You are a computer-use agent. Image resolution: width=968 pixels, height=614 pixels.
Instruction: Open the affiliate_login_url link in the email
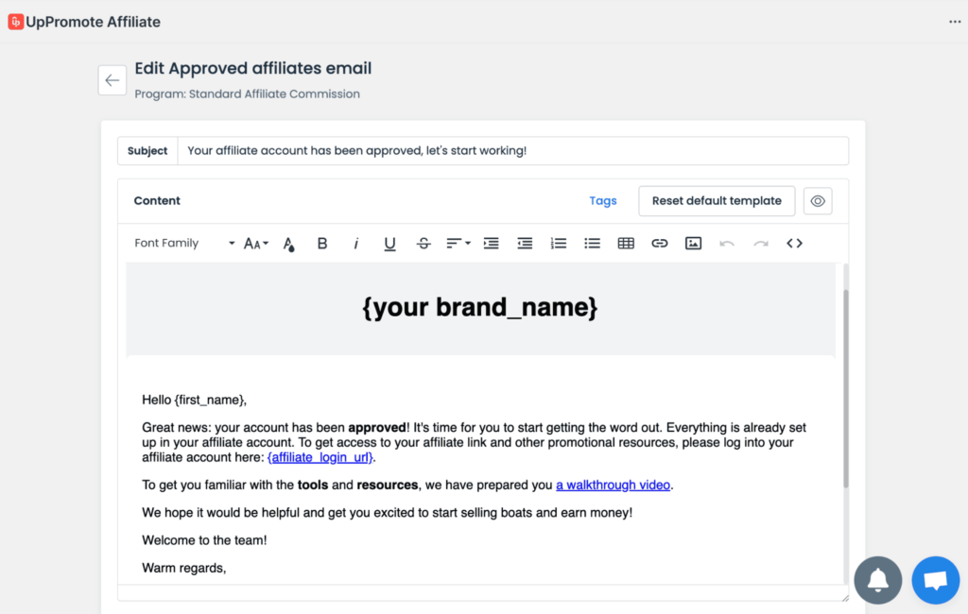point(319,456)
